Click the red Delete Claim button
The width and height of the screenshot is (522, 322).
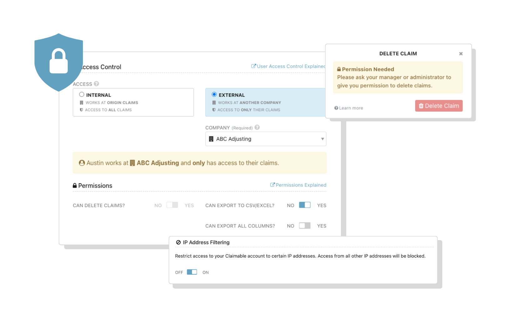pyautogui.click(x=439, y=106)
